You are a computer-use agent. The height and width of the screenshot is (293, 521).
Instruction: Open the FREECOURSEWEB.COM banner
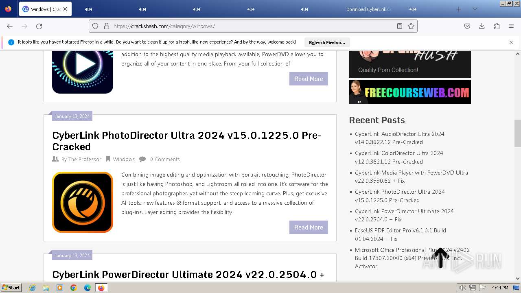coord(410,92)
